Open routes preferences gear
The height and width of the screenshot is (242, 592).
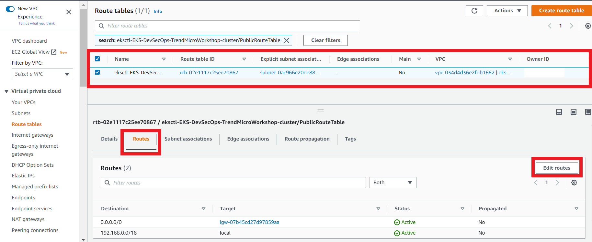pos(574,183)
